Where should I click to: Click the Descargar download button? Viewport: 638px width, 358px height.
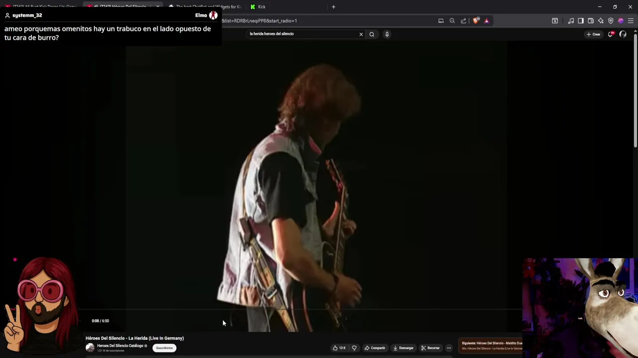[403, 348]
